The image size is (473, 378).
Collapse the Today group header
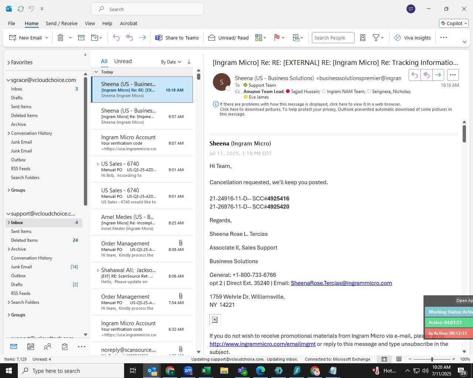coord(96,72)
